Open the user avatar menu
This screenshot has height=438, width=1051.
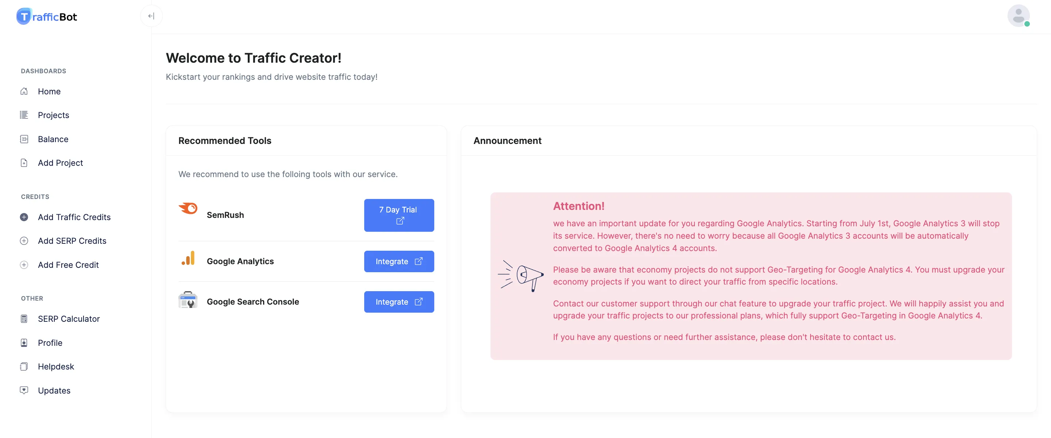pos(1019,16)
